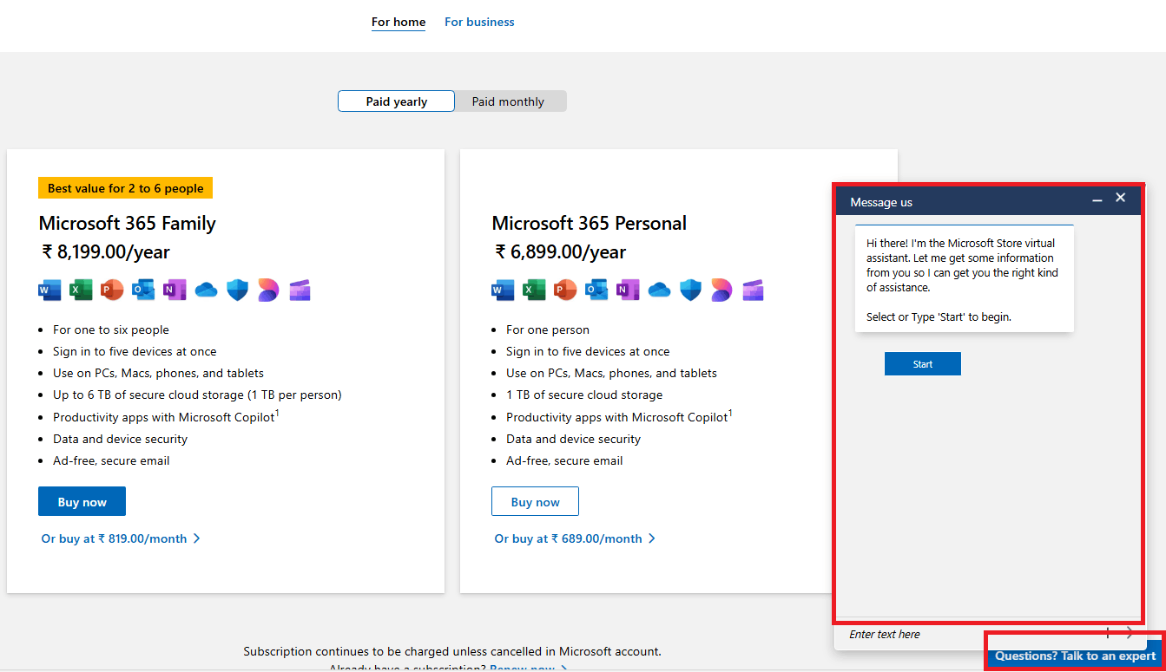Minimize the Message us chat window
Screen dimensions: 1166x672
pyautogui.click(x=1097, y=200)
